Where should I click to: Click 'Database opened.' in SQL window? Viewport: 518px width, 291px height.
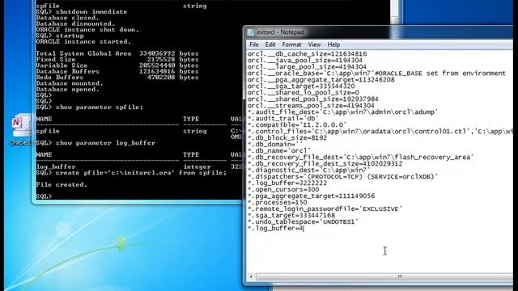67,90
